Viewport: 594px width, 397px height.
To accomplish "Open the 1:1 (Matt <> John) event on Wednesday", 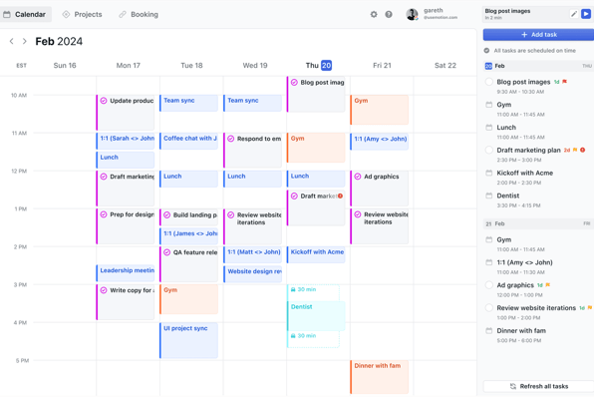I will [253, 254].
